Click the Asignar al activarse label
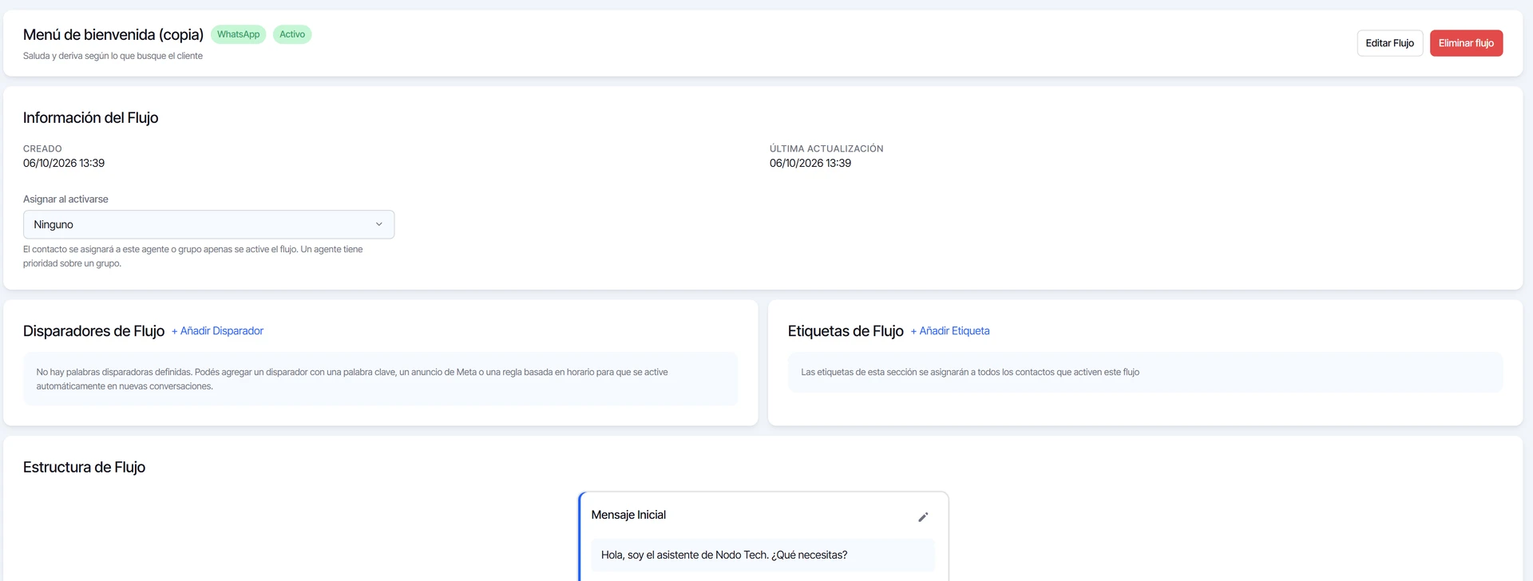Viewport: 1533px width, 581px height. click(x=65, y=199)
